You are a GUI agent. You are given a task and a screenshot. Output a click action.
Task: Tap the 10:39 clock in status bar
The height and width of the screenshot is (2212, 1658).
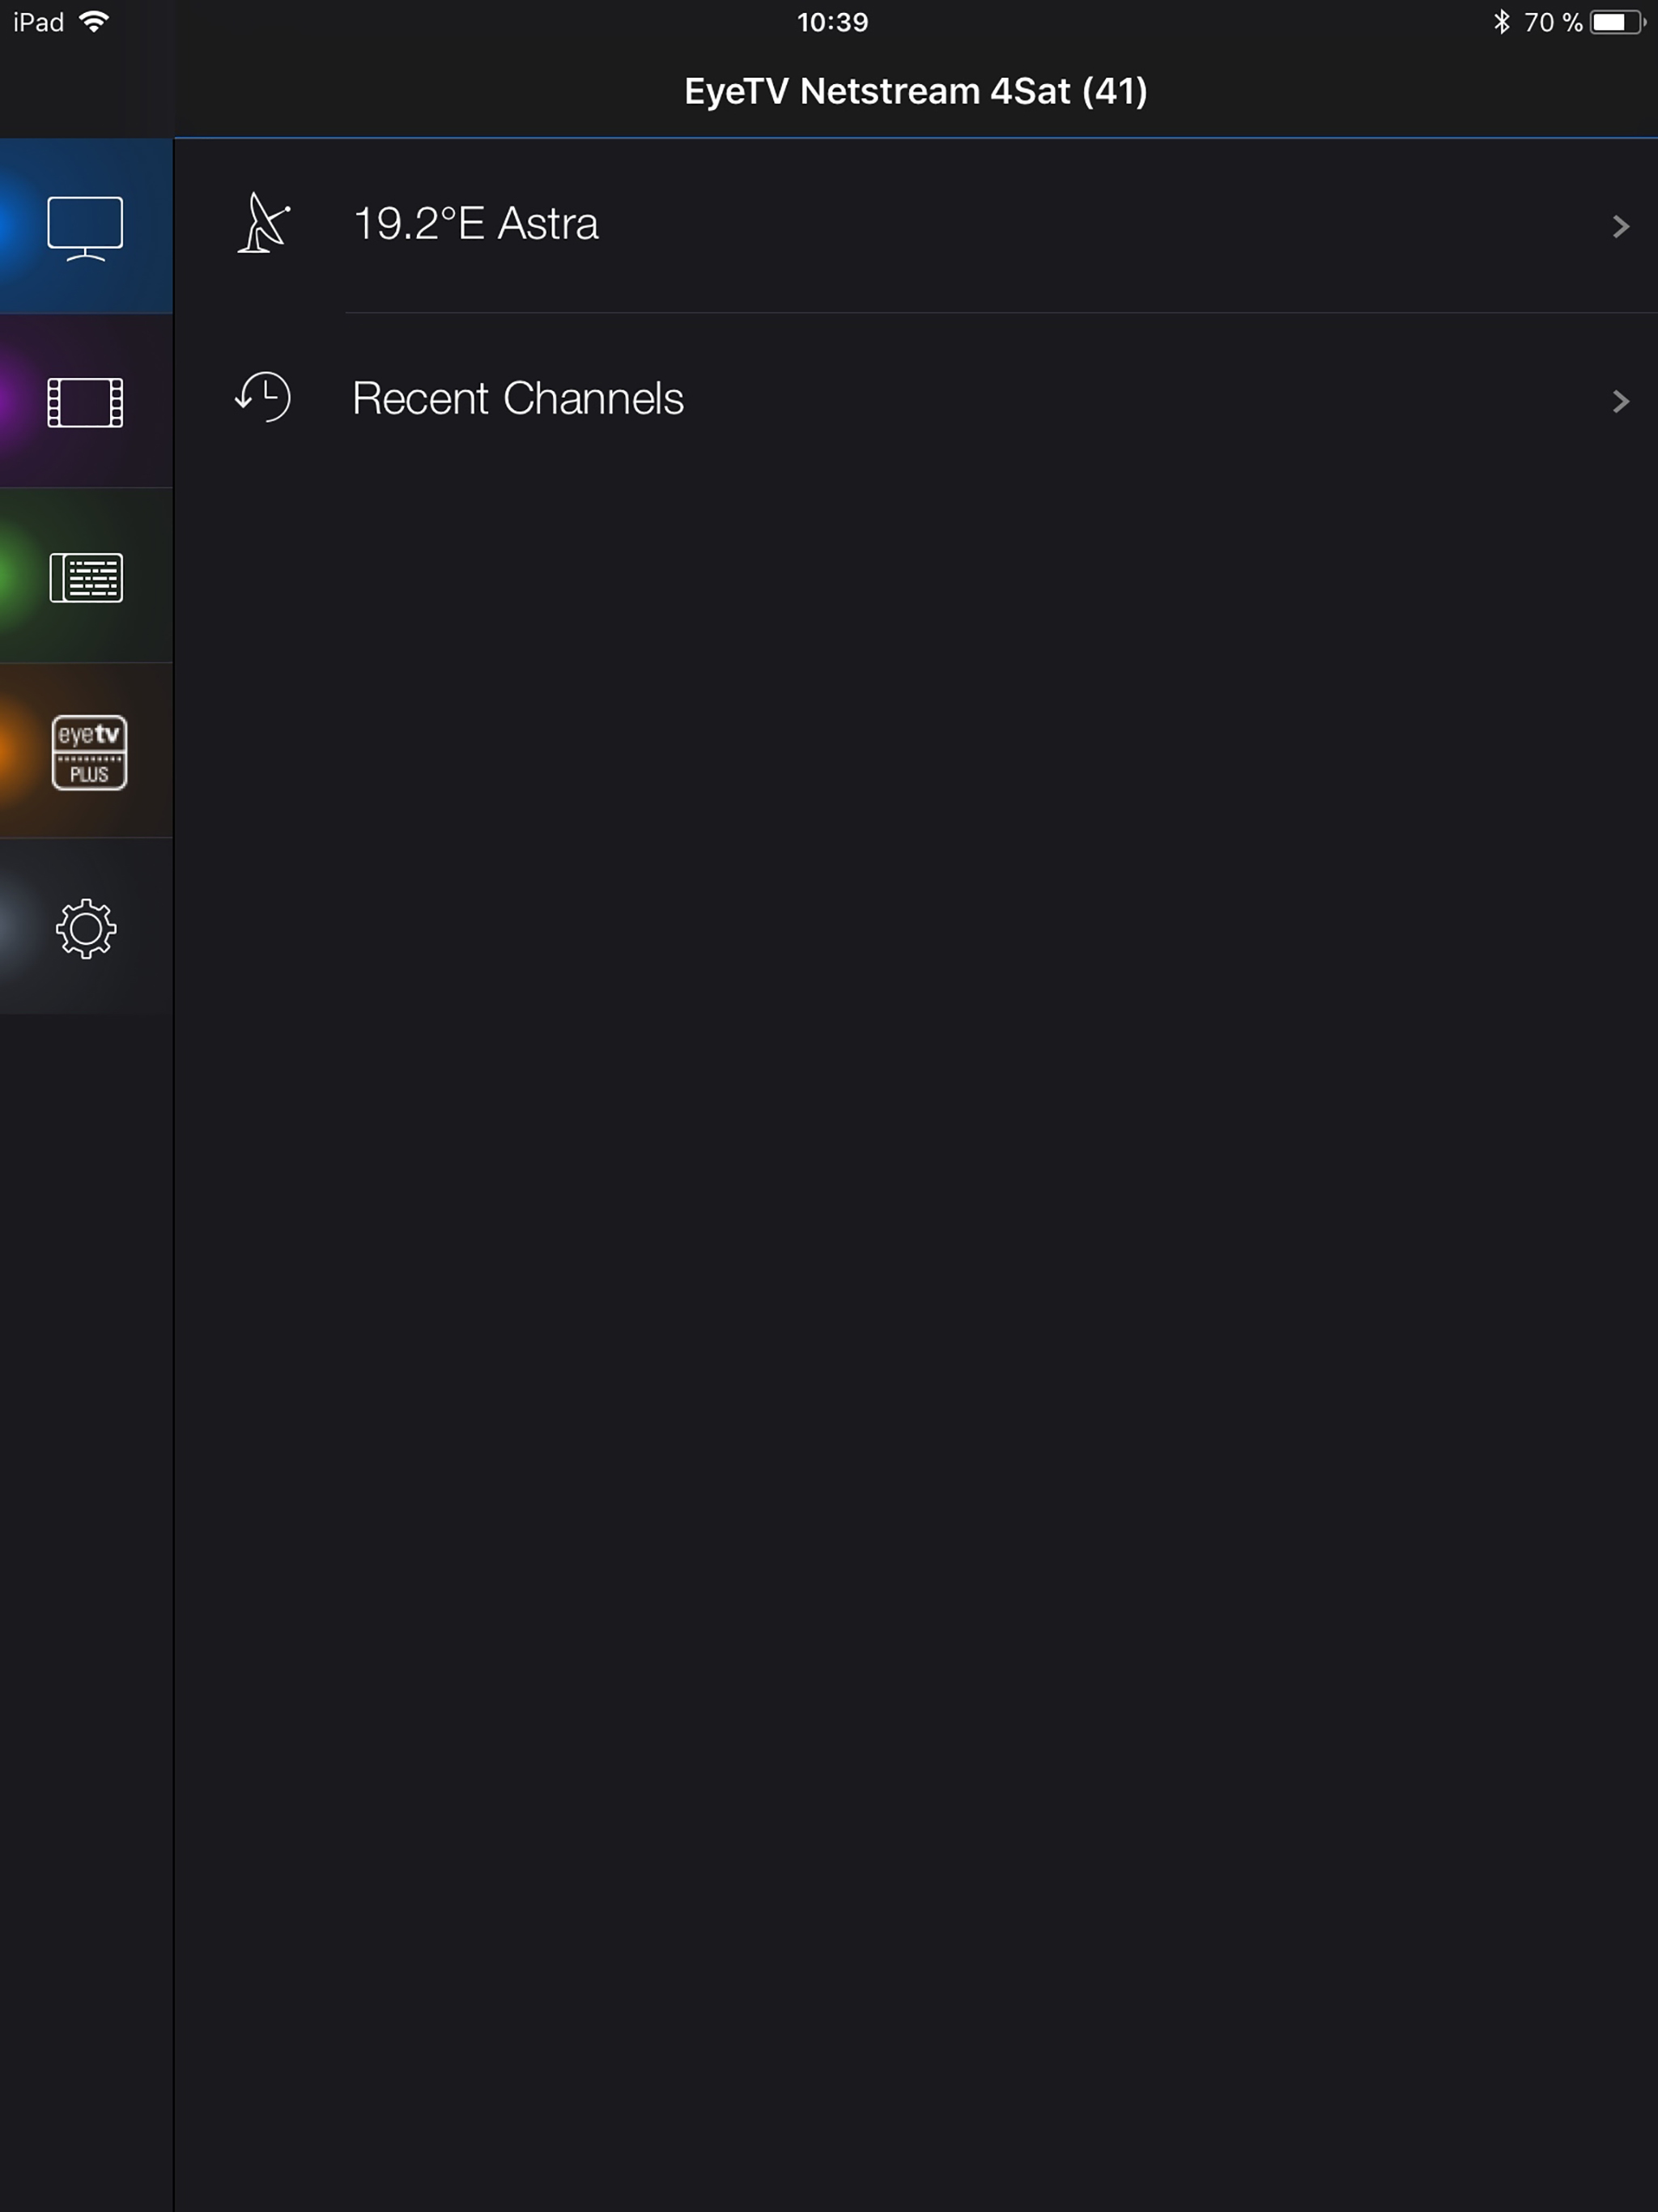(832, 22)
